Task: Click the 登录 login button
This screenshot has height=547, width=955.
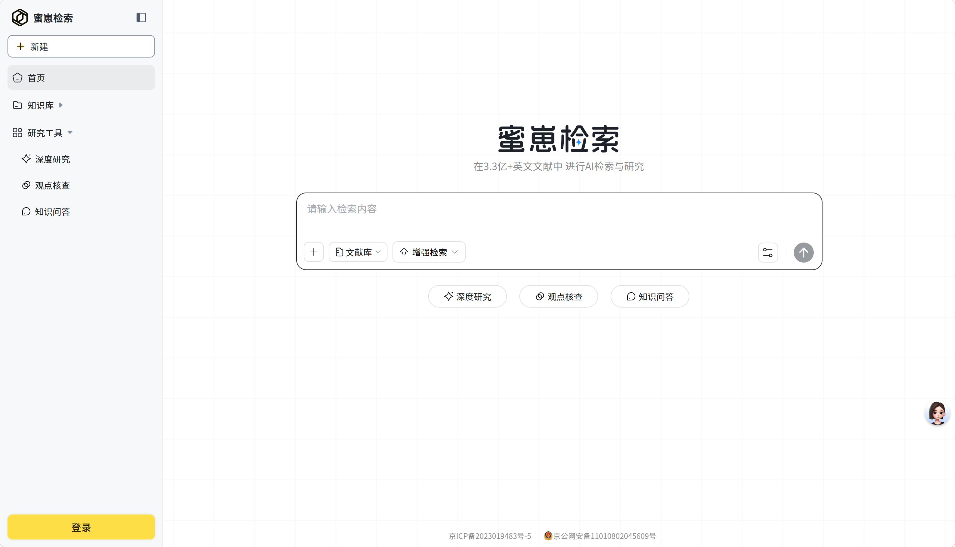Action: pyautogui.click(x=81, y=527)
